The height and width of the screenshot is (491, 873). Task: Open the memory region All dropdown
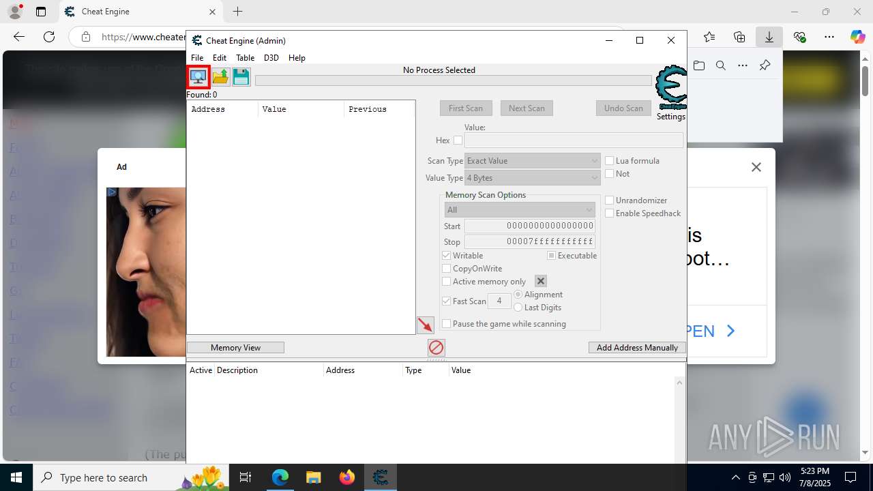pos(520,210)
